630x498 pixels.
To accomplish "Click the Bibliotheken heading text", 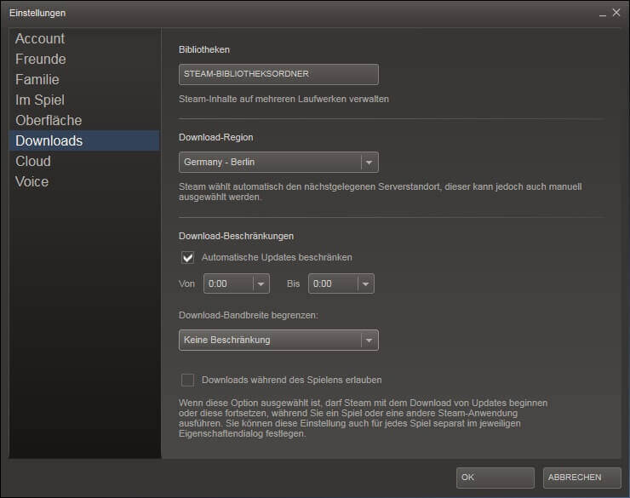I will click(204, 49).
